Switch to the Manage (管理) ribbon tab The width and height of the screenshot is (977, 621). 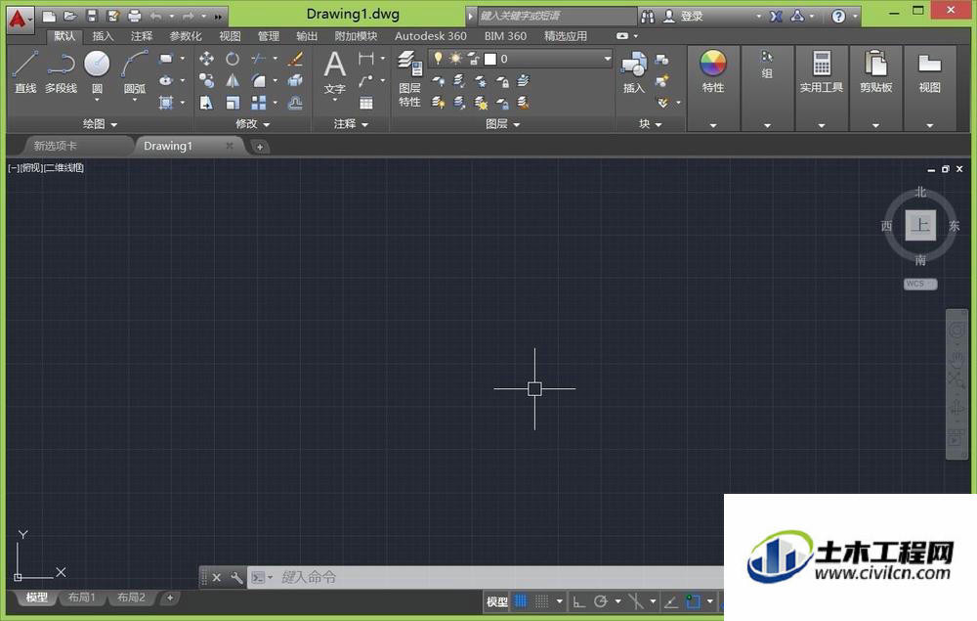point(269,36)
